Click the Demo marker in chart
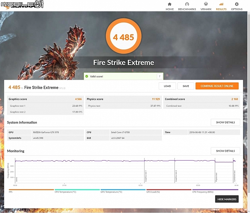This screenshot has height=213, width=250. pos(17,179)
